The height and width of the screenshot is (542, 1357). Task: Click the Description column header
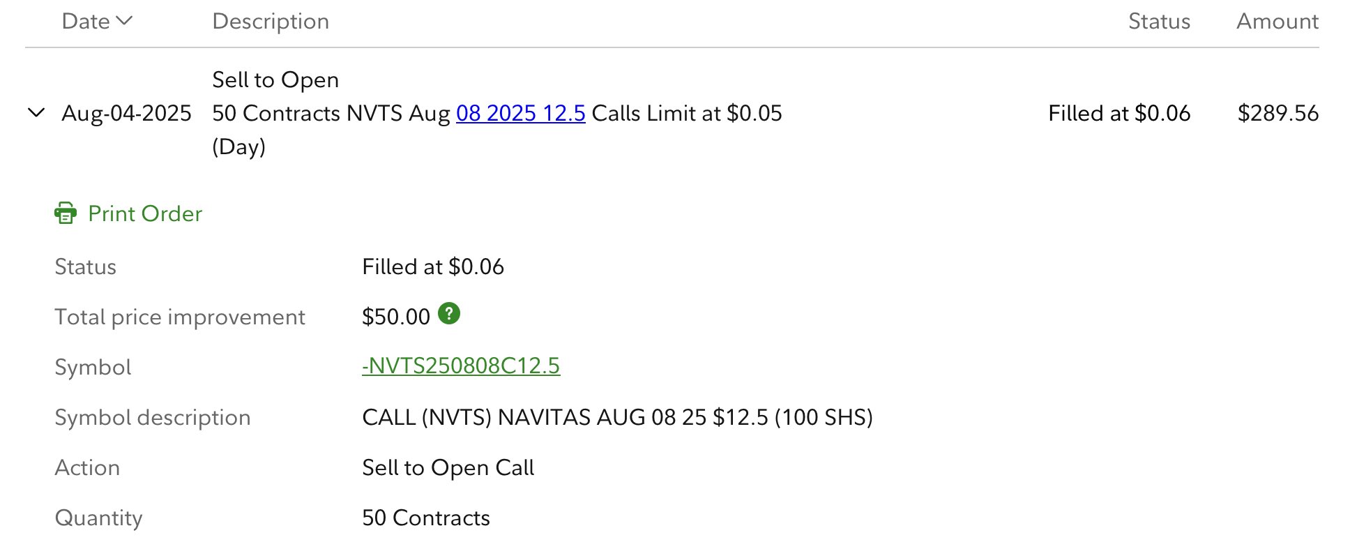(271, 22)
